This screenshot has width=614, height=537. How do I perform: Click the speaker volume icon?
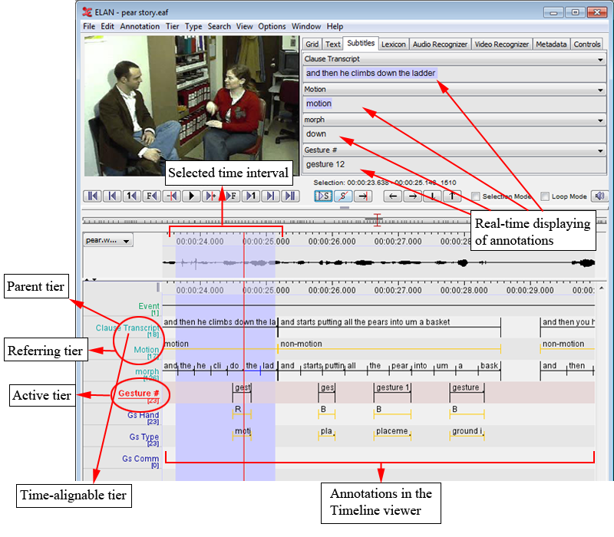tap(599, 196)
